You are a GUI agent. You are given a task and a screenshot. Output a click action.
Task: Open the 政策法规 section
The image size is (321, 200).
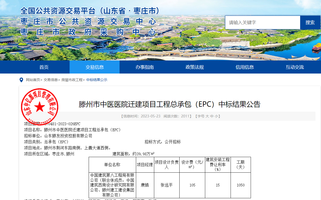tap(195, 67)
